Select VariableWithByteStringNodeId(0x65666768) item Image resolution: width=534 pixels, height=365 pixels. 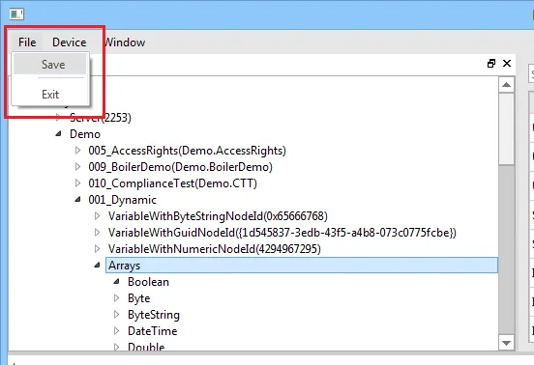(218, 215)
